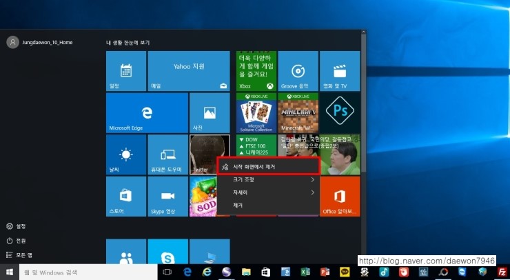The height and width of the screenshot is (280, 510).
Task: Open the 일정 calendar tile
Action: click(x=126, y=71)
